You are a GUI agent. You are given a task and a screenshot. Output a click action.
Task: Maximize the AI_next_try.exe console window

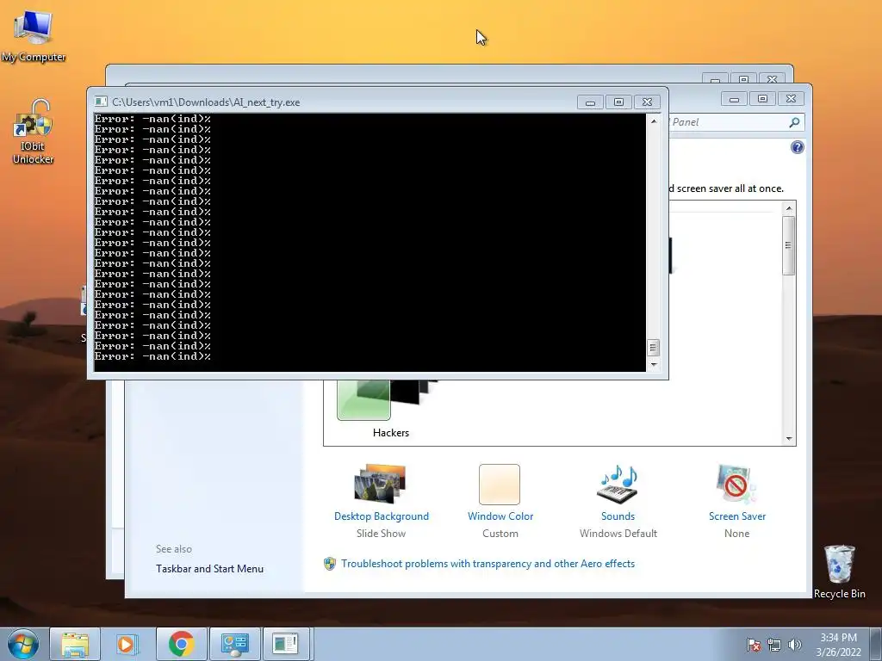[x=618, y=102]
